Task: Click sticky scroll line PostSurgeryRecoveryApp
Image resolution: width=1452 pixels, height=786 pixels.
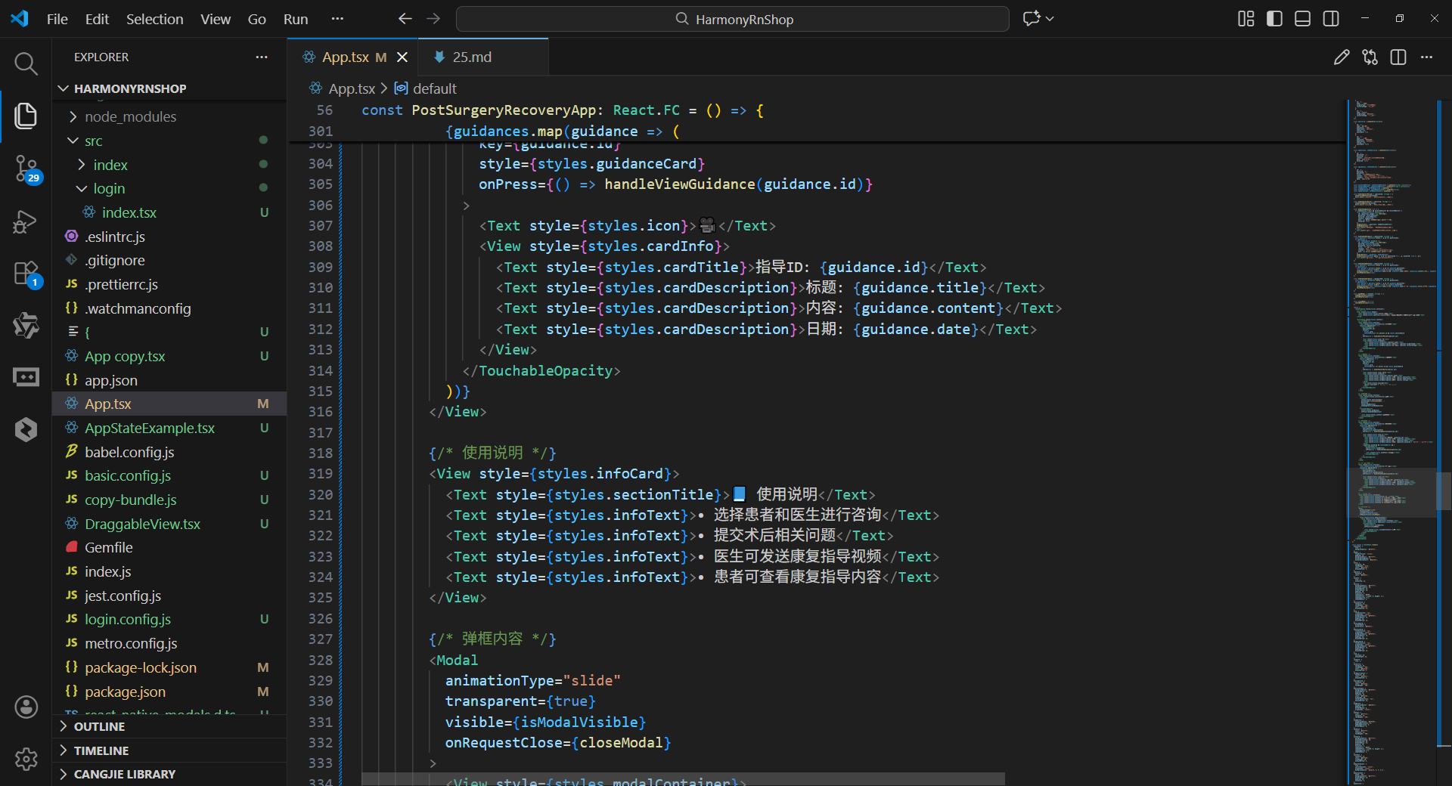Action: point(817,110)
